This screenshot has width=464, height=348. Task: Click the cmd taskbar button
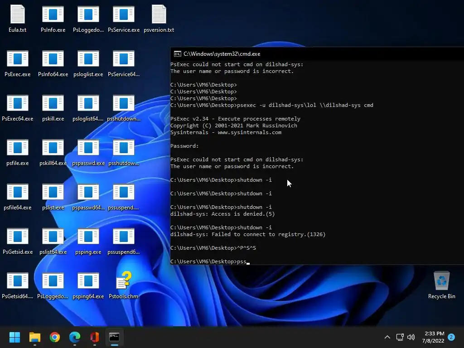coord(114,337)
